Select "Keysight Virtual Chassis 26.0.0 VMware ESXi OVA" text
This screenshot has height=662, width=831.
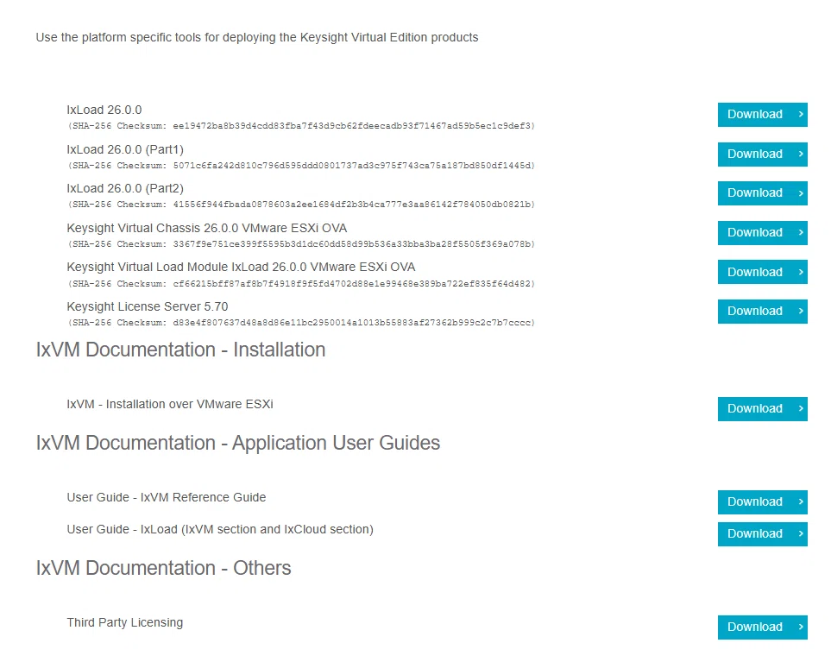(207, 228)
